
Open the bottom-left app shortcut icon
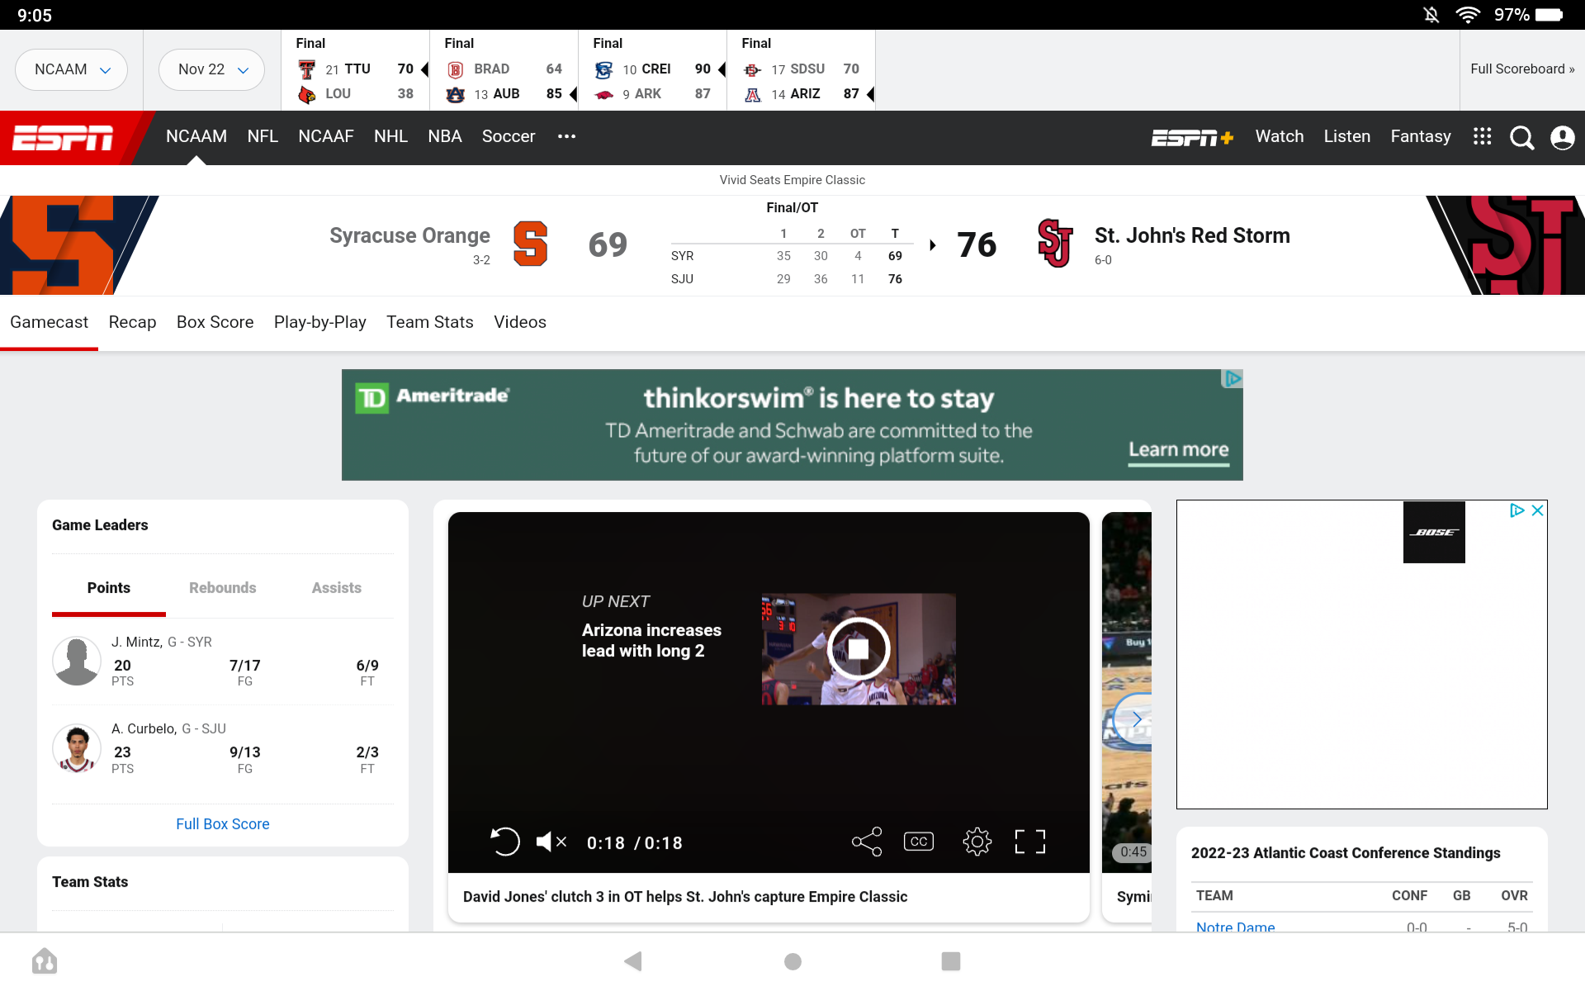click(x=45, y=961)
